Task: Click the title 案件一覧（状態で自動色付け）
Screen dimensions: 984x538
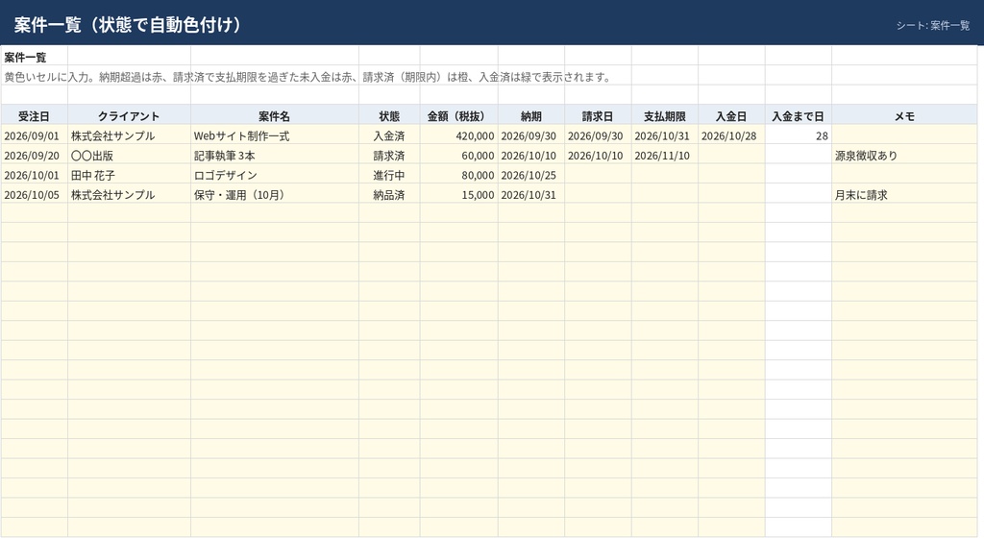Action: click(128, 25)
